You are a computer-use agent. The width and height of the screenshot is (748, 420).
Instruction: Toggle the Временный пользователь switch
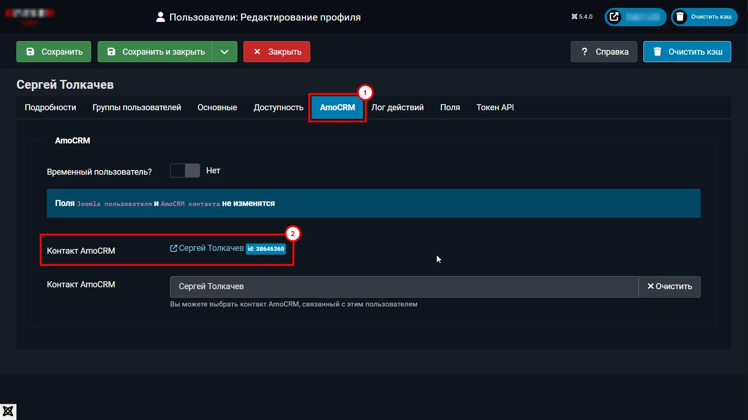click(185, 171)
